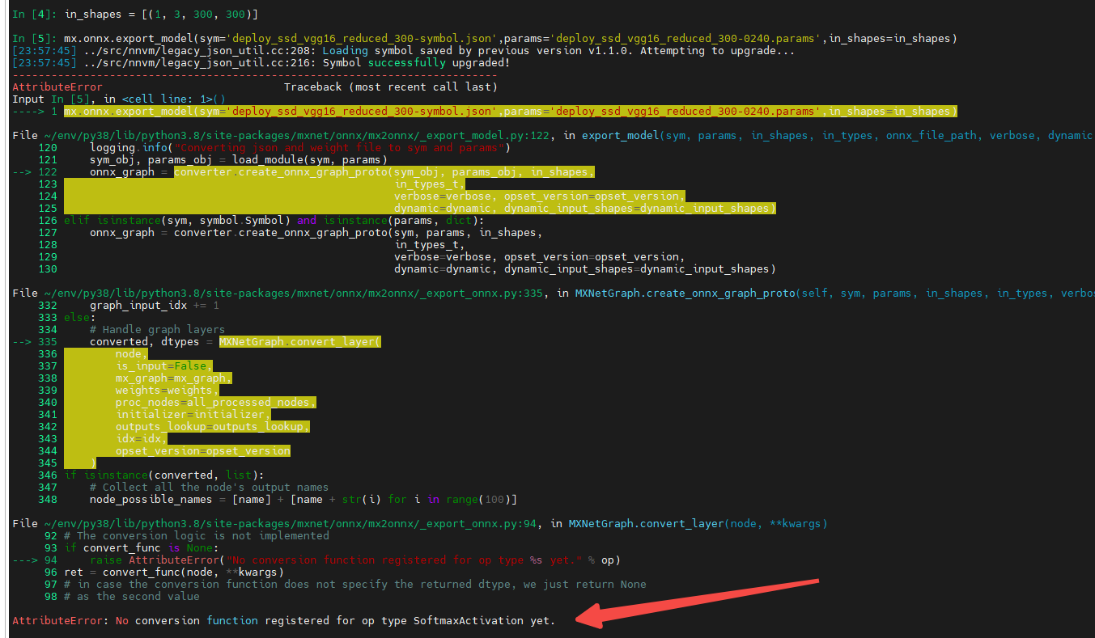The width and height of the screenshot is (1095, 638).
Task: Click line 332 'graph_input_idx += 1'
Action: pos(155,306)
